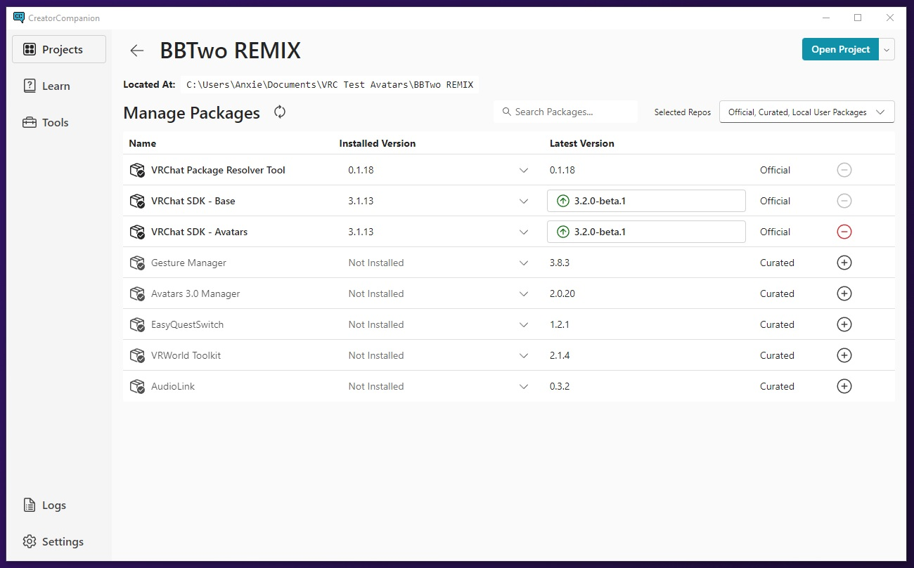This screenshot has width=914, height=568.
Task: Click the Gesture Manager package icon
Action: 137,263
